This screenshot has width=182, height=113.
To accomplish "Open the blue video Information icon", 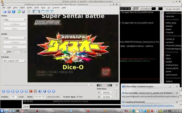I will pyautogui.click(x=14, y=12).
